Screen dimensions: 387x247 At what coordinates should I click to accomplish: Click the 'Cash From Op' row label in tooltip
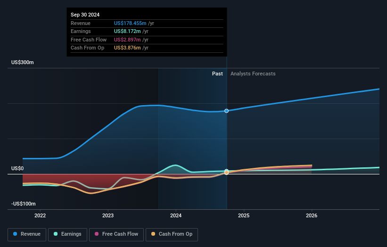click(x=87, y=48)
